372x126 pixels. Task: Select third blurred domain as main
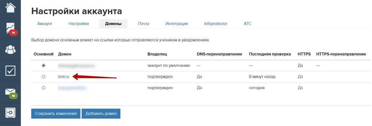(x=43, y=88)
